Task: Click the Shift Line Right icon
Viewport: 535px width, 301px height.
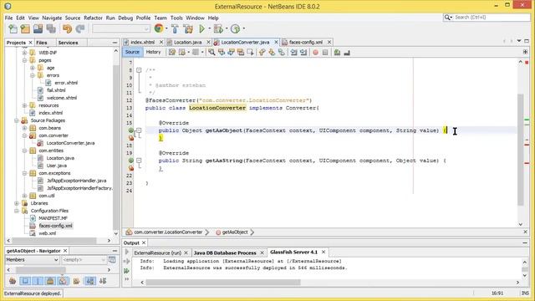Action: [x=303, y=52]
